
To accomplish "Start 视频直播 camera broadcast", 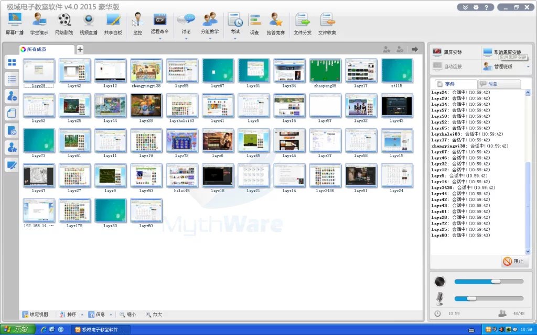I will click(88, 24).
